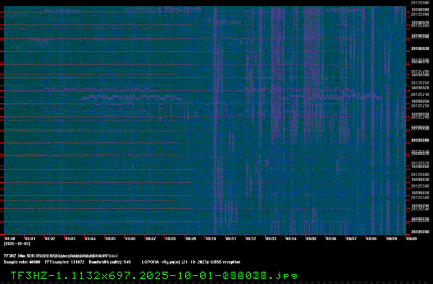Click the 28125760 frequency scale label
433x284 pixels.
[420, 83]
